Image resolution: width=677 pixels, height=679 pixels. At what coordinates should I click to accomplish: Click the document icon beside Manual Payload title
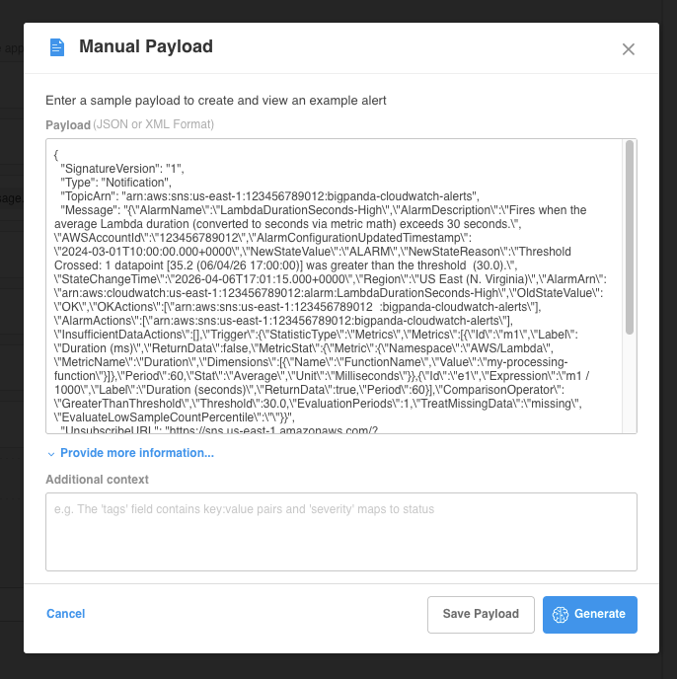(x=57, y=47)
